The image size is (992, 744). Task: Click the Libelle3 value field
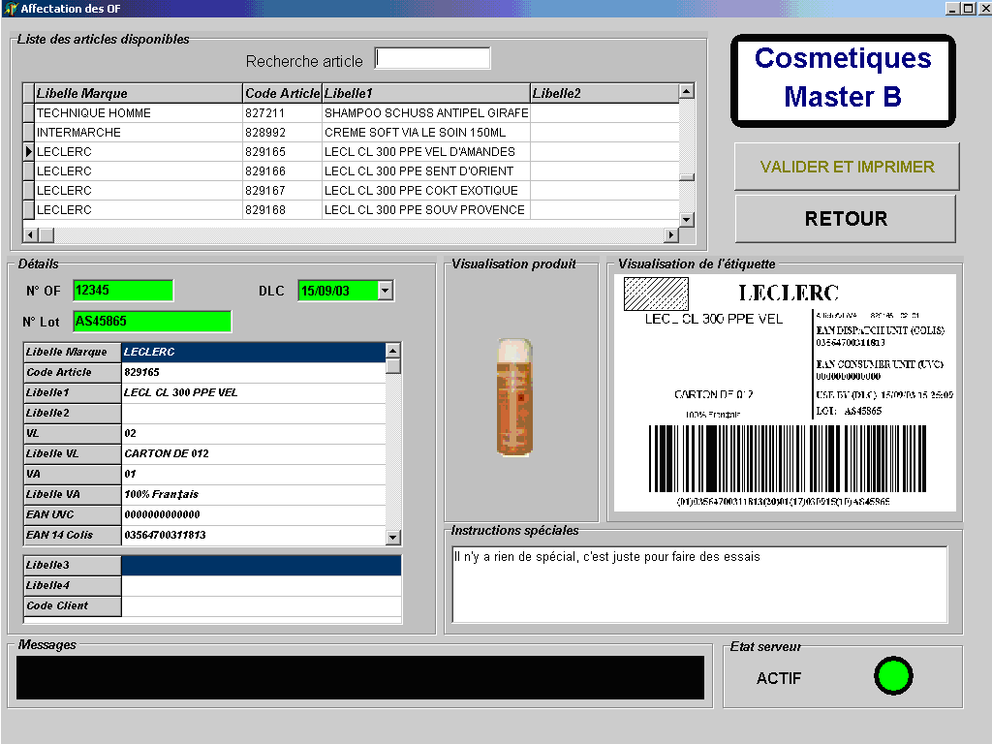[262, 565]
